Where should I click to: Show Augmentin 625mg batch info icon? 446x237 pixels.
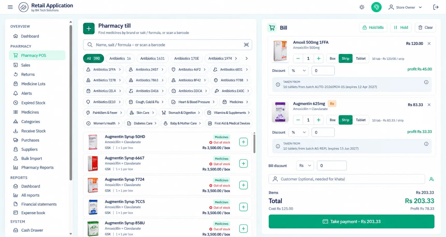[426, 144]
